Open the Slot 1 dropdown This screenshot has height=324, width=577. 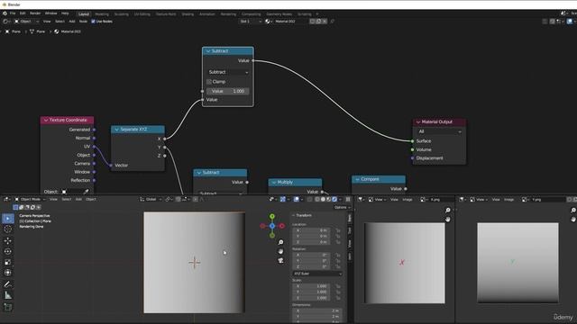coord(251,22)
